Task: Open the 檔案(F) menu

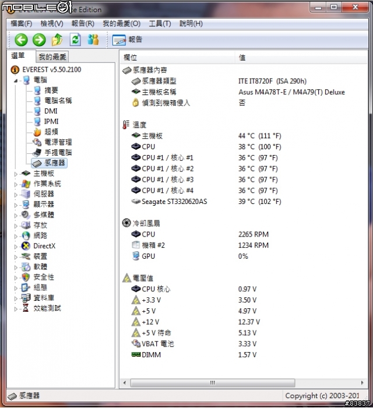Action: (x=21, y=24)
